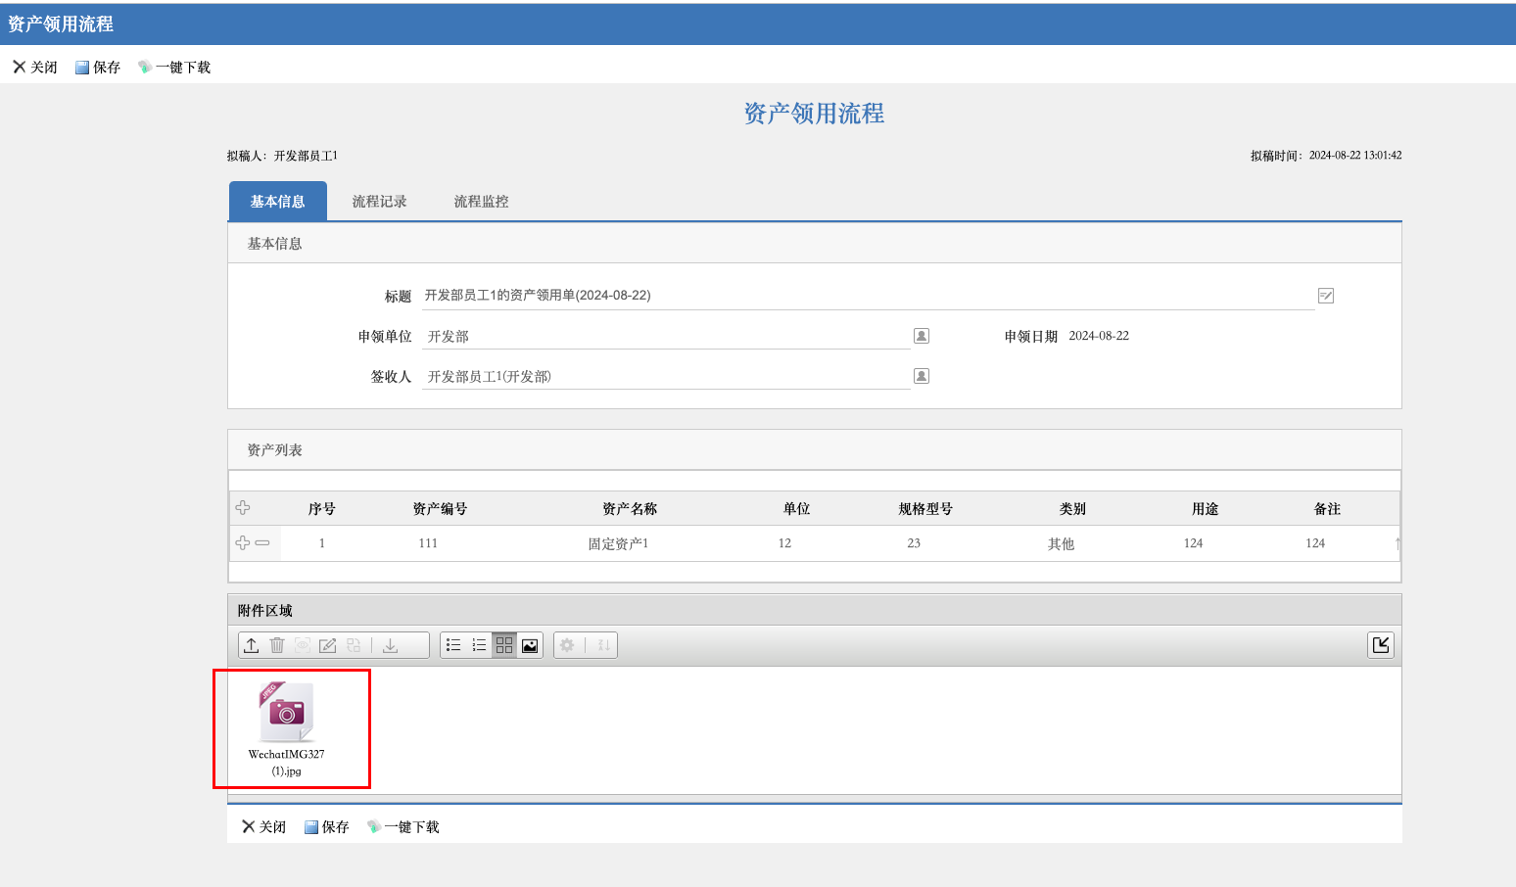Click the title edit icon beside 标题
The height and width of the screenshot is (887, 1516).
coord(1326,296)
